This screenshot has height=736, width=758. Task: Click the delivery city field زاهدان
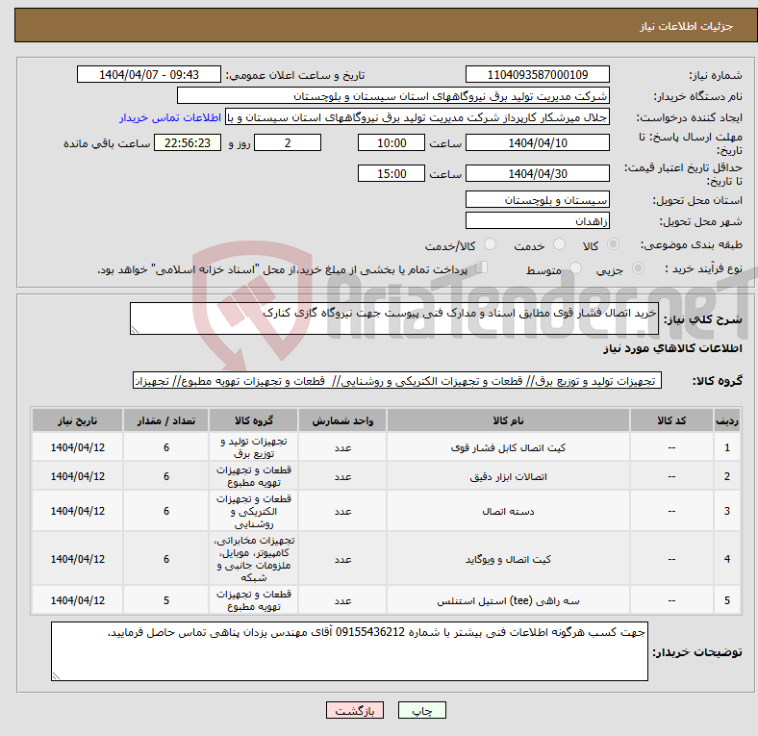click(537, 220)
